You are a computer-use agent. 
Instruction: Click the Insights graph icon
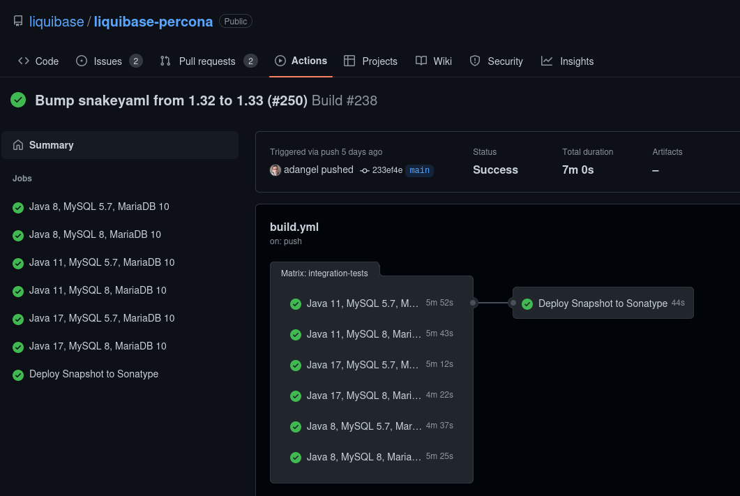pyautogui.click(x=547, y=61)
